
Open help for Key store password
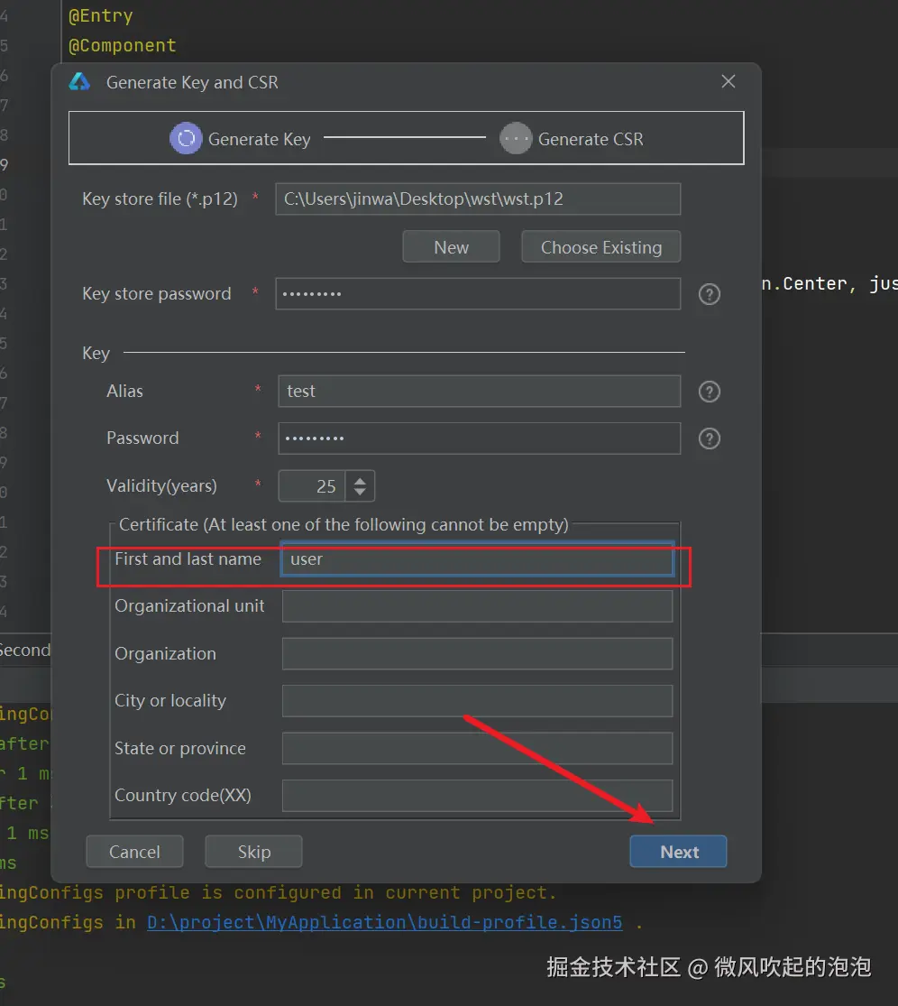coord(709,294)
